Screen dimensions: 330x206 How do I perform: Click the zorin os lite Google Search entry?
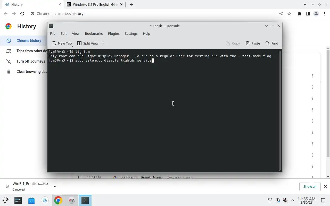click(x=142, y=177)
